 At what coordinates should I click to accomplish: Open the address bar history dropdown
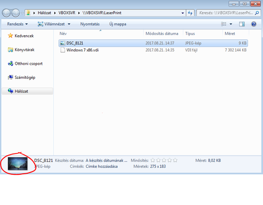(182, 13)
